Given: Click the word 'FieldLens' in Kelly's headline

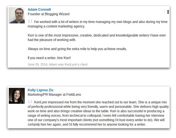Looking at the screenshot, I should point(74,94).
